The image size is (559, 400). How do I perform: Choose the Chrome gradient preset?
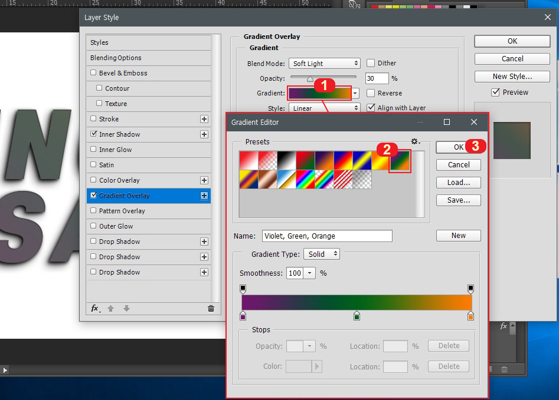point(287,179)
